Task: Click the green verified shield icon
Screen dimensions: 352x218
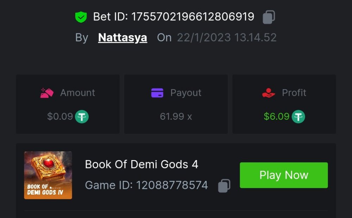Action: click(x=81, y=17)
